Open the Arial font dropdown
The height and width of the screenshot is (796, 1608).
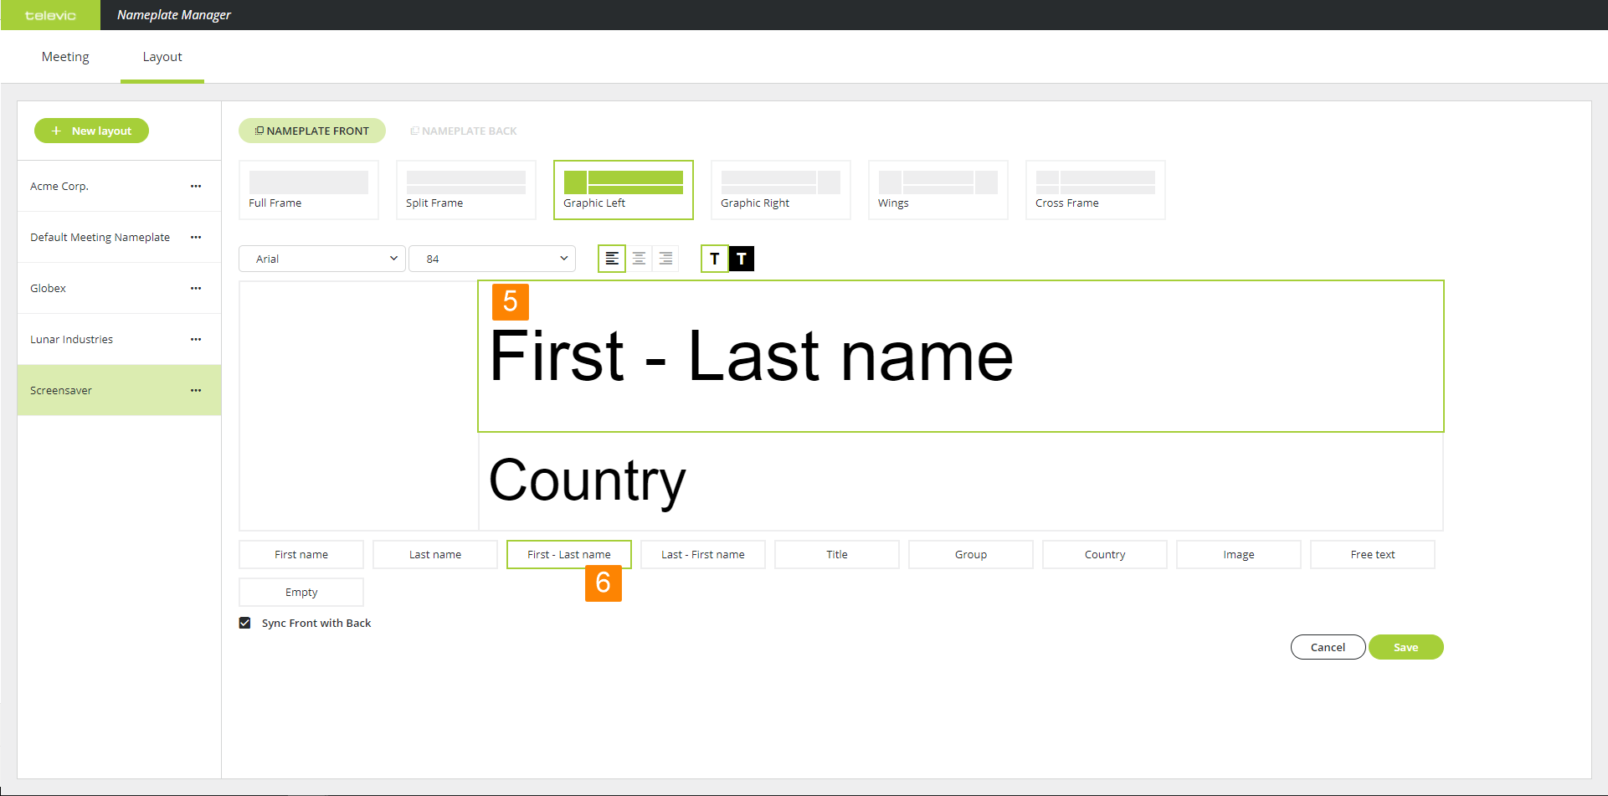pyautogui.click(x=322, y=259)
